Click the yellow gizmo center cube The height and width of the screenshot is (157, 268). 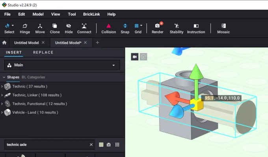[x=197, y=104]
